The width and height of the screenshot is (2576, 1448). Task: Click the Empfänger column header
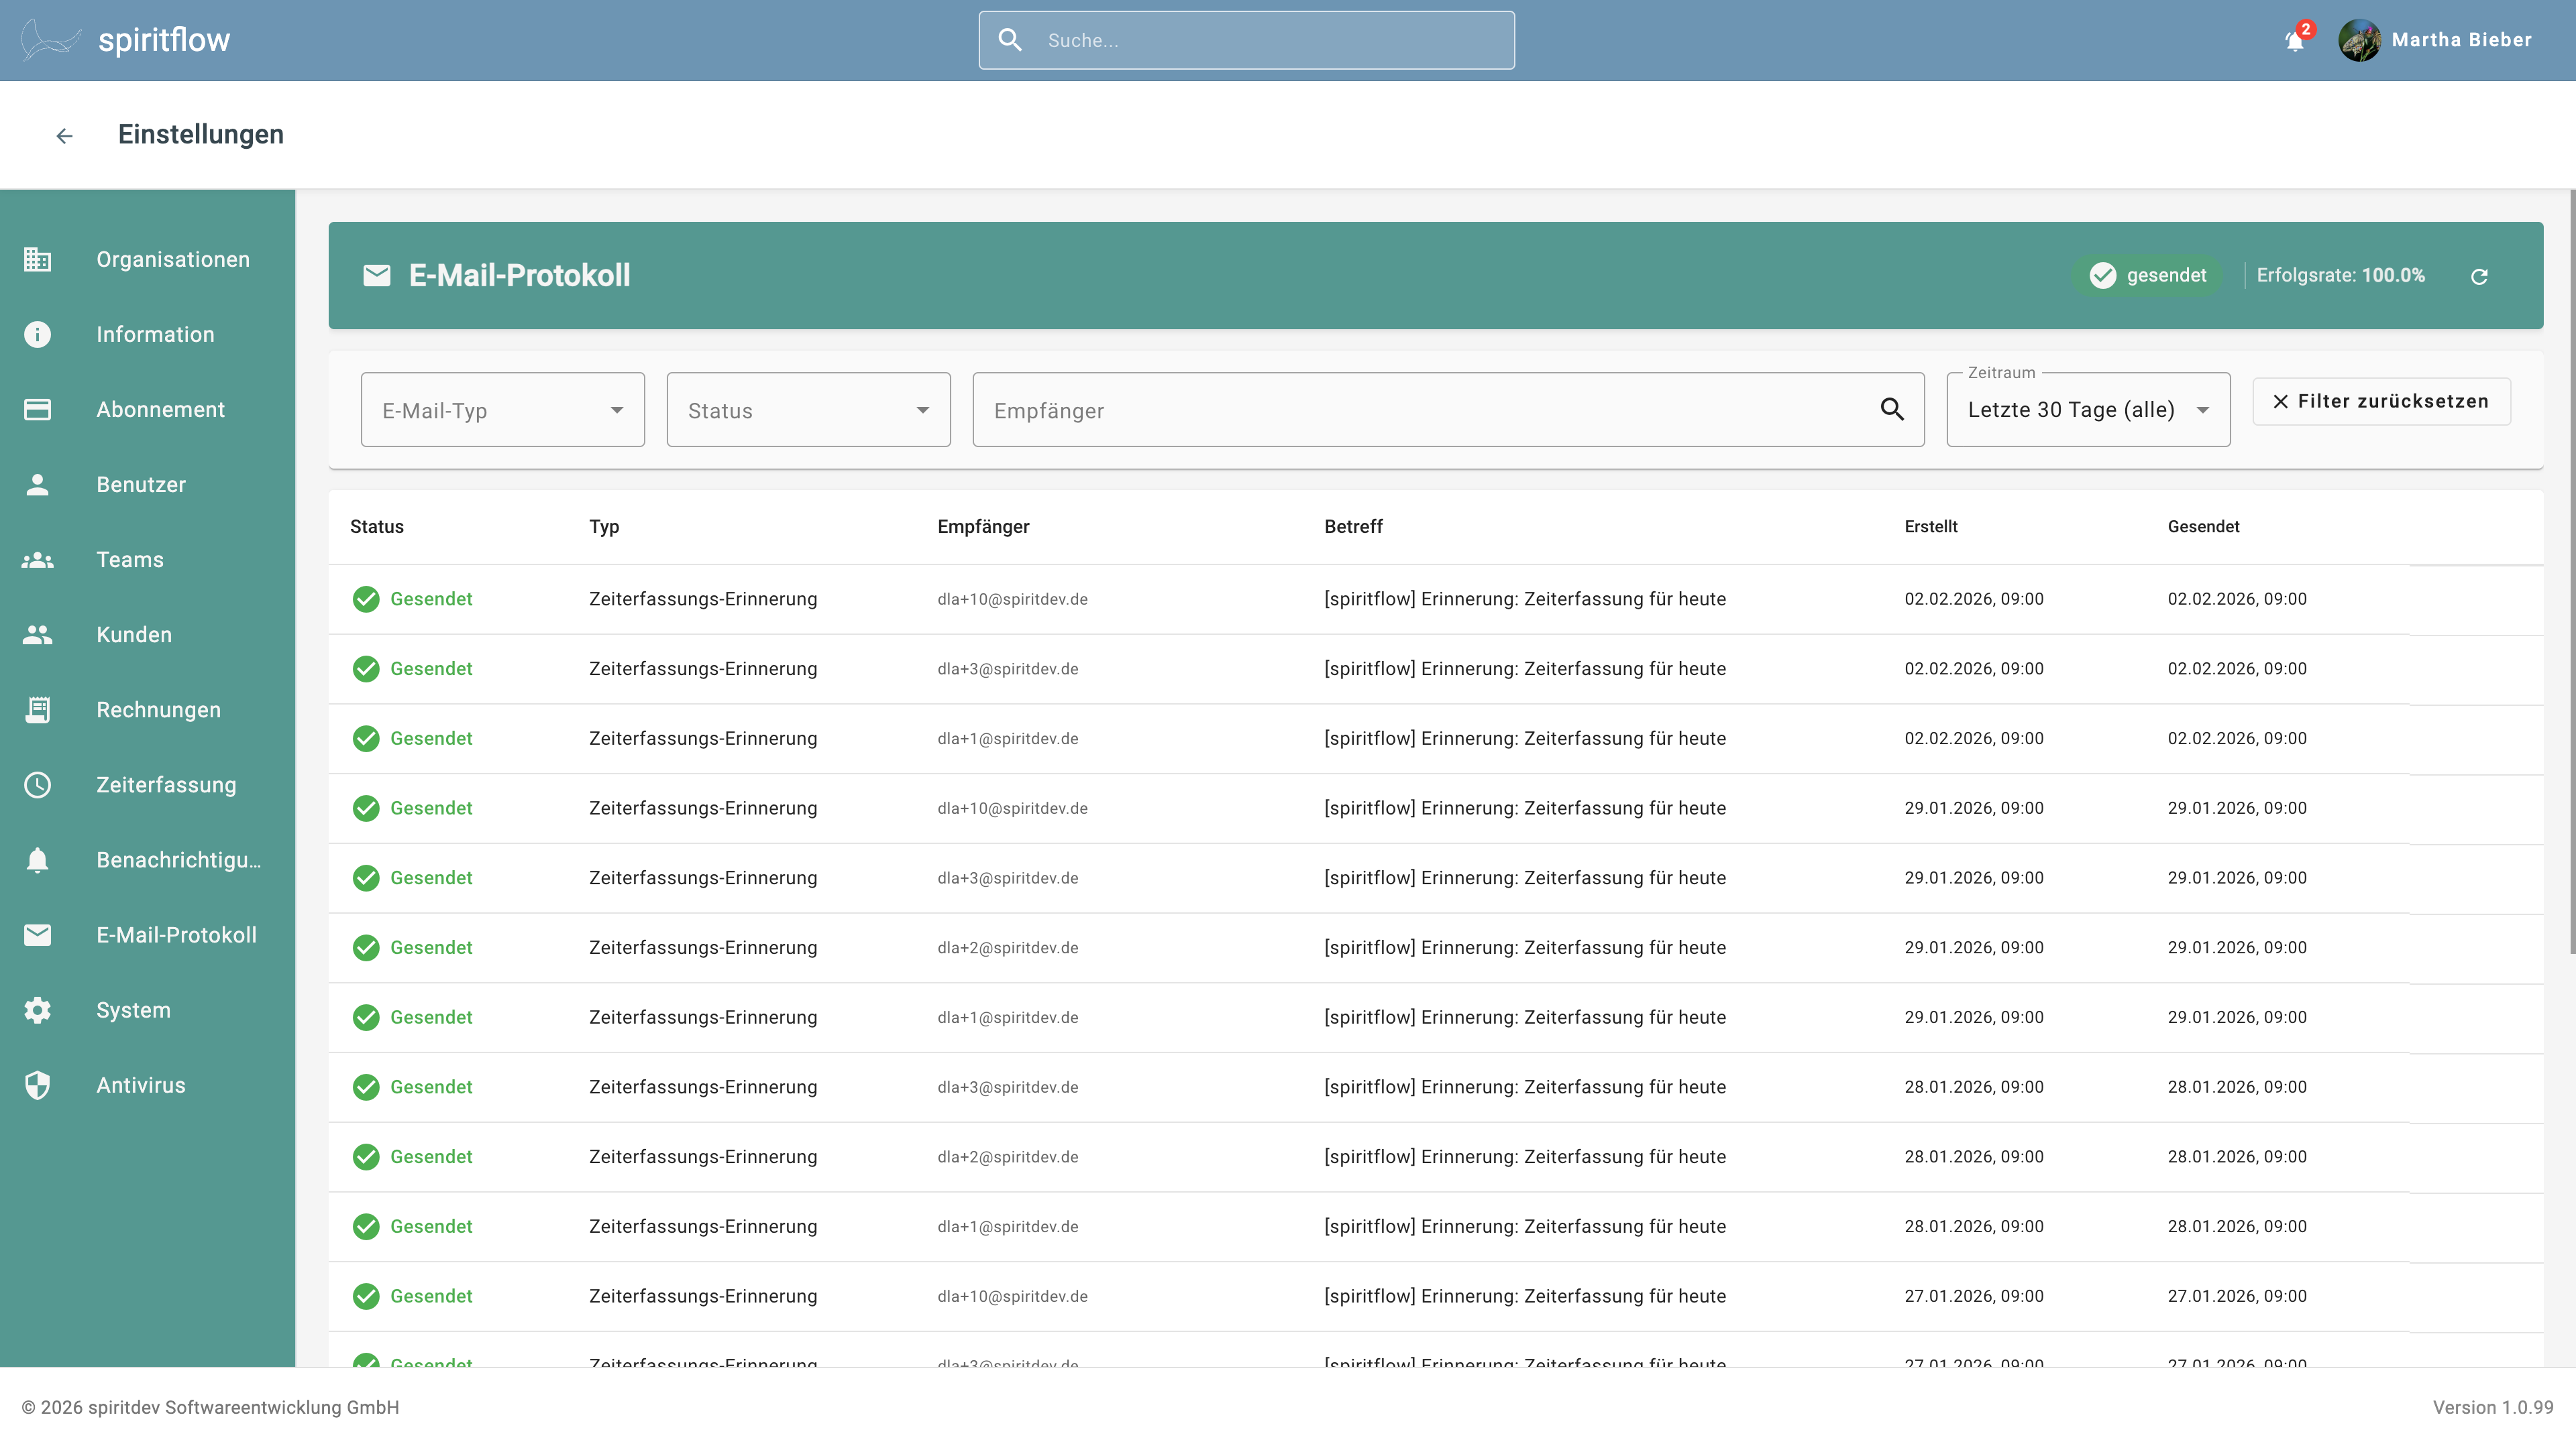click(x=983, y=527)
